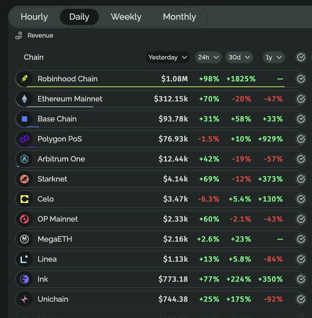Image resolution: width=312 pixels, height=318 pixels.
Task: Open the 1y change dropdown
Action: pyautogui.click(x=274, y=58)
